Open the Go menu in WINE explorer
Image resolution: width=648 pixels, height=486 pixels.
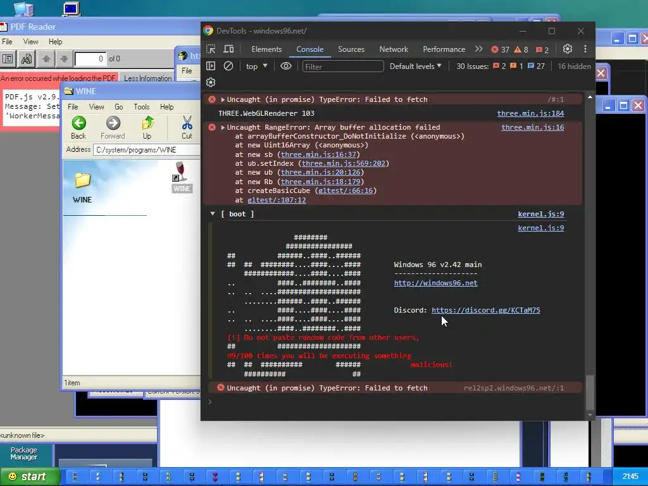118,106
